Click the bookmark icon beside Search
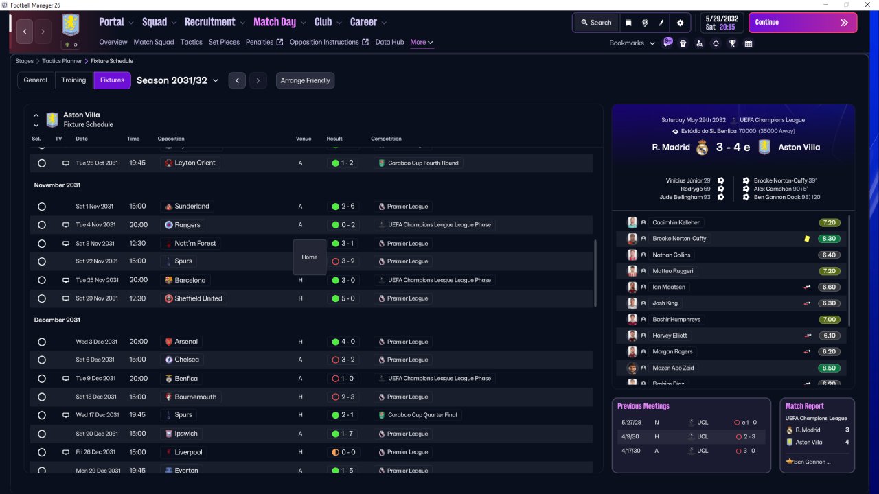Screen dimensions: 879x494 pyautogui.click(x=628, y=23)
